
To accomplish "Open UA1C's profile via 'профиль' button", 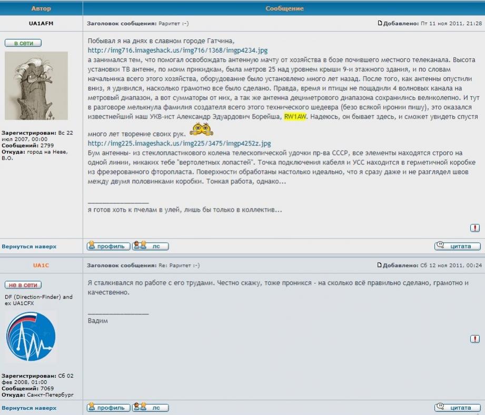I will click(x=108, y=408).
